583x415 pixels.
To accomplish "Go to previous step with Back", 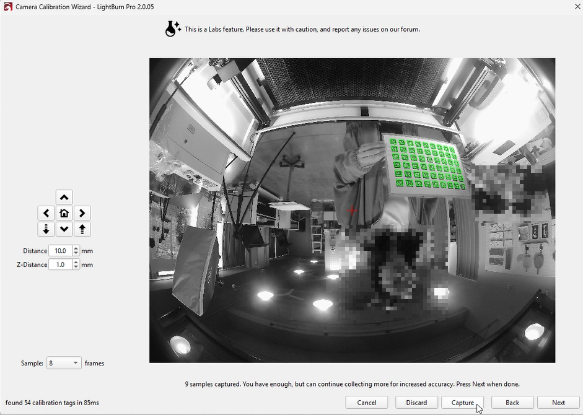I will [512, 403].
